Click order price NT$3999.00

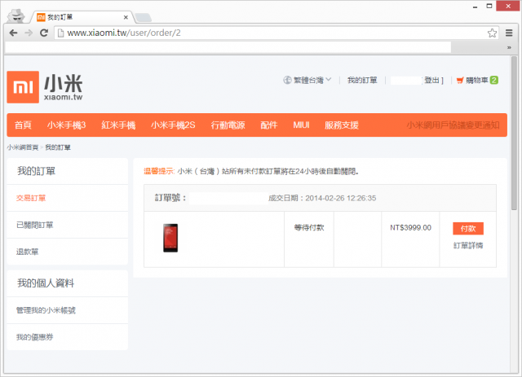point(410,228)
